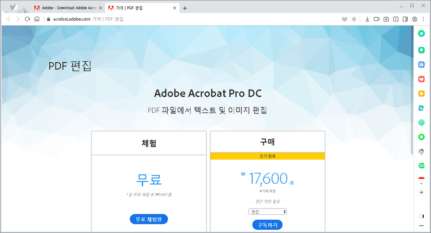This screenshot has height=233, width=431.
Task: Close the 가격 | PDF 편집 tab
Action: [174, 8]
